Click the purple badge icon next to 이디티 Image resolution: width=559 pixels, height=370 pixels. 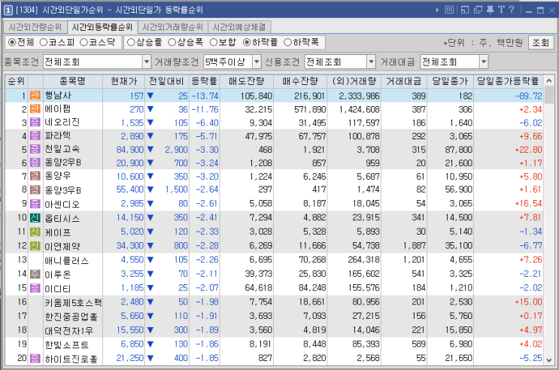[35, 288]
